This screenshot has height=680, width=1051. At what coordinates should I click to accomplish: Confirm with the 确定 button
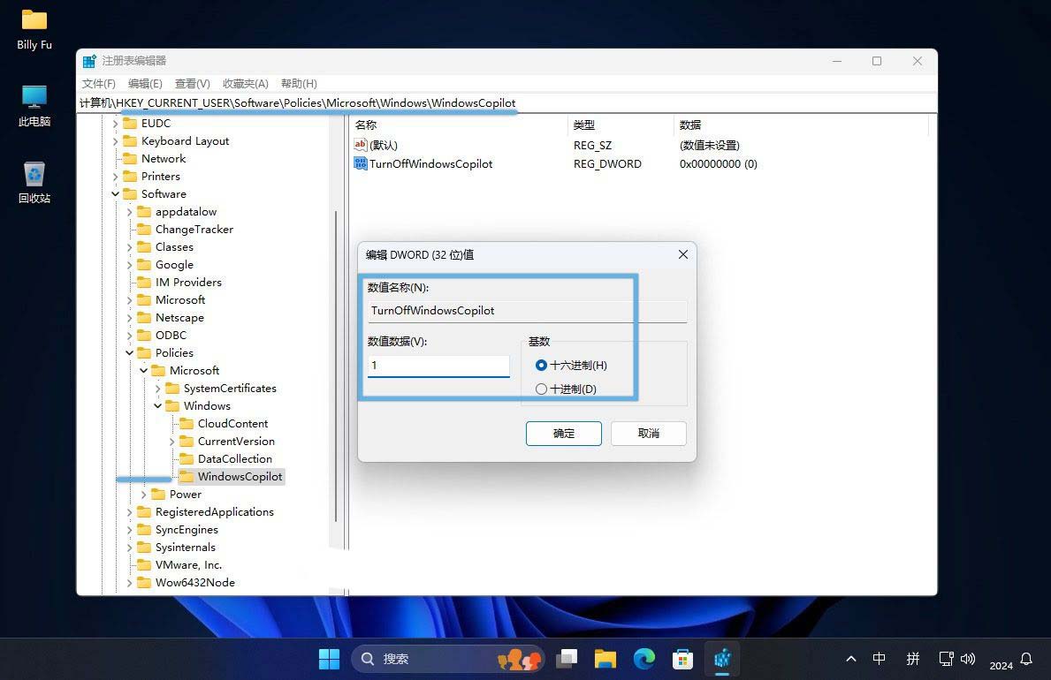tap(563, 433)
